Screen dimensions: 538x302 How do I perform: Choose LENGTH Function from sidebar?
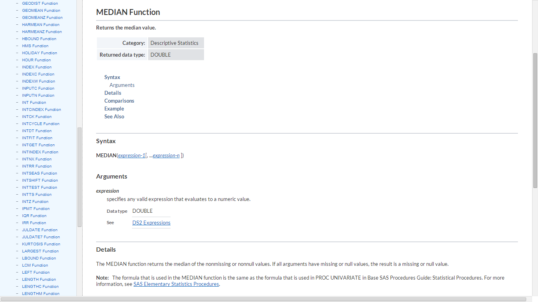click(x=39, y=280)
